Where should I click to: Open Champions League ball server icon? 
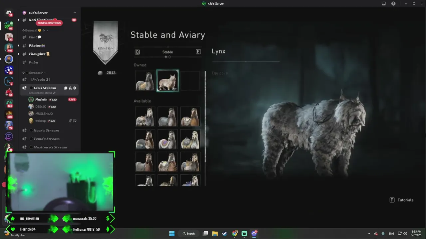point(9,70)
